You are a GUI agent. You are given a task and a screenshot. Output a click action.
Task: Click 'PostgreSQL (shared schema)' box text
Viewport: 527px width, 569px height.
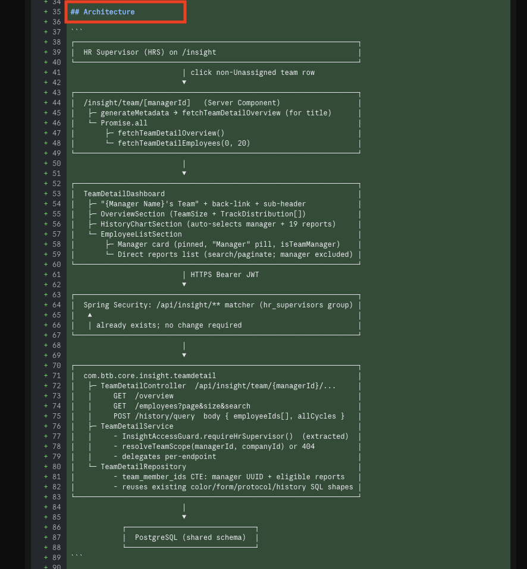[x=190, y=537]
